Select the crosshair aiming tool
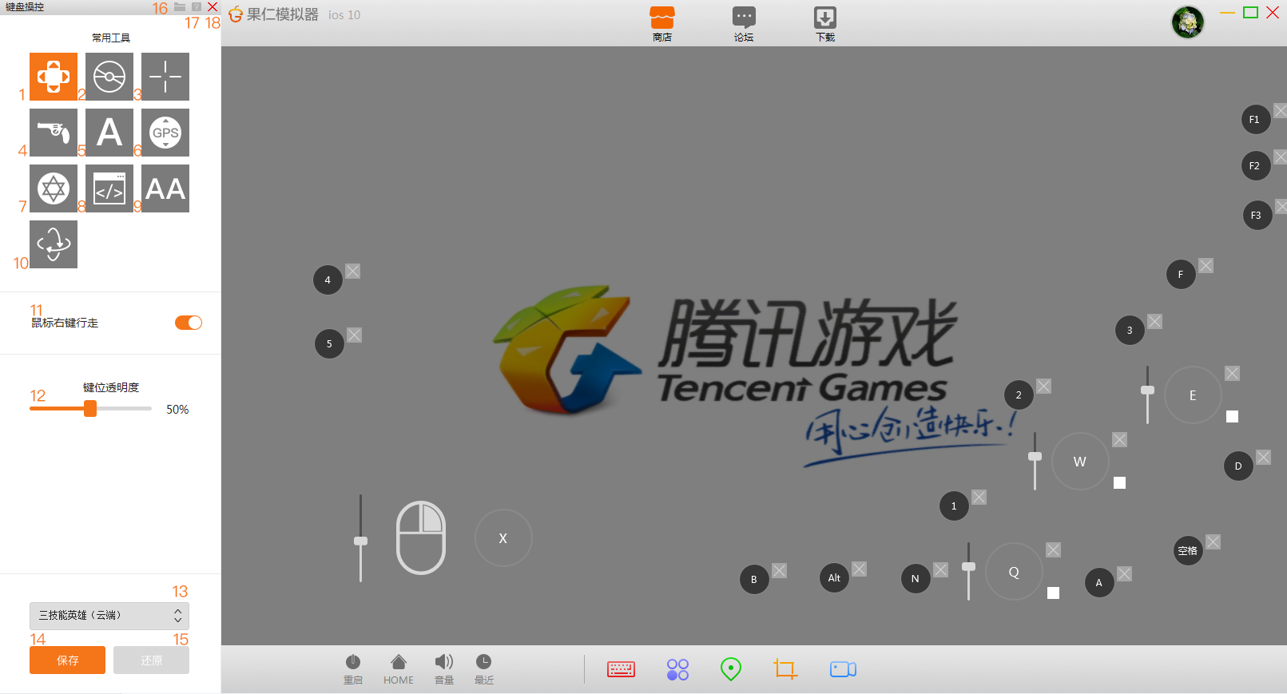The image size is (1287, 694). coord(165,77)
